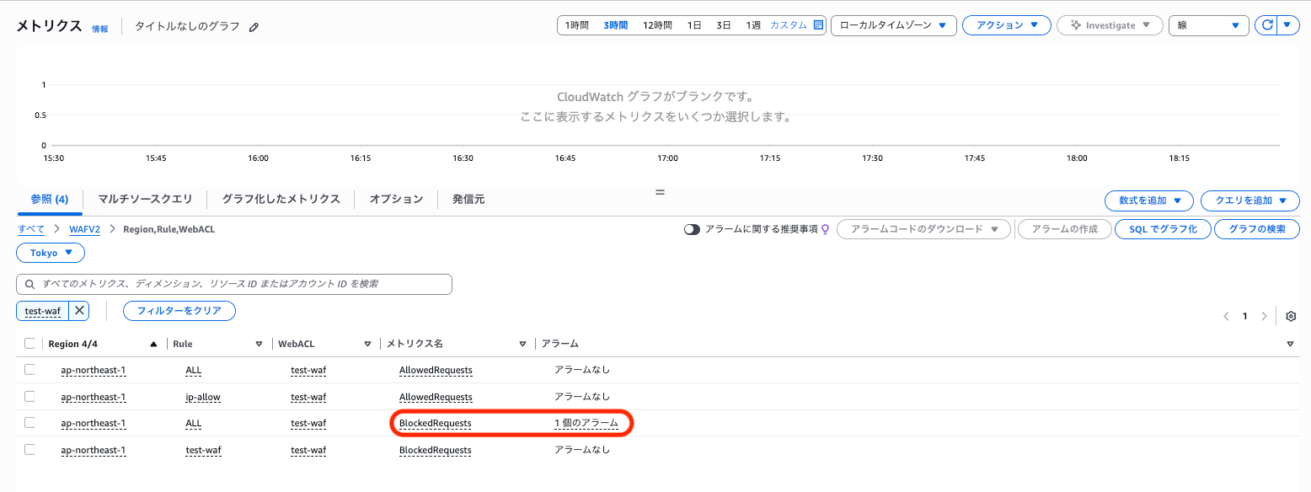This screenshot has width=1311, height=492.
Task: Open 情報 link next to メトリクス
Action: coord(100,29)
